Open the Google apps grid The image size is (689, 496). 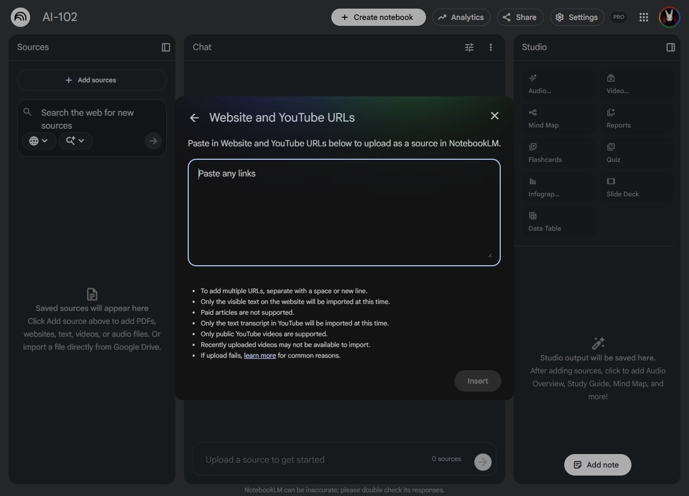coord(643,17)
